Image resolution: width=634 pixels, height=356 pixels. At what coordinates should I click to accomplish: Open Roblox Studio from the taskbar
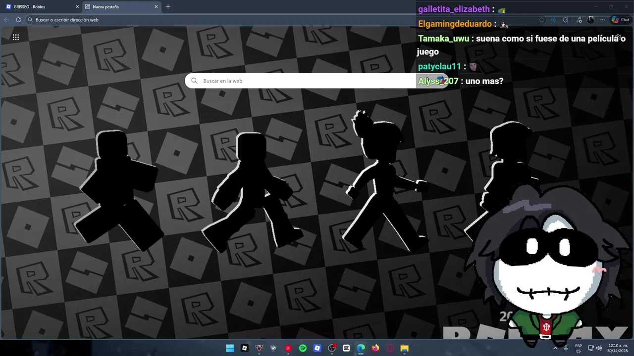coord(245,348)
